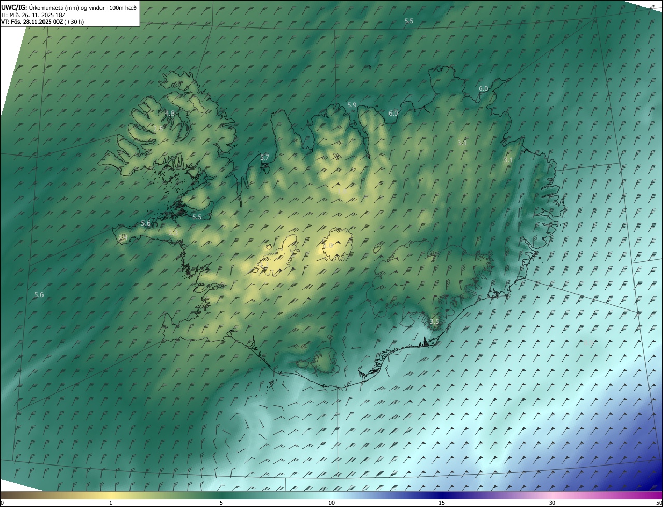Click the 5.6 value in the open sea west of Iceland

39,294
